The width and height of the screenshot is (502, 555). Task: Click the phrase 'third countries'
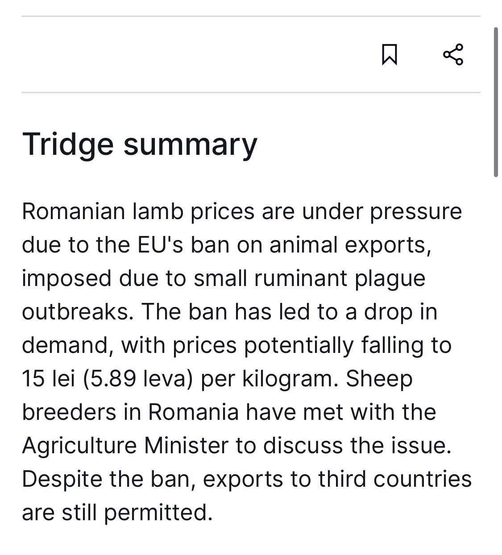point(395,479)
